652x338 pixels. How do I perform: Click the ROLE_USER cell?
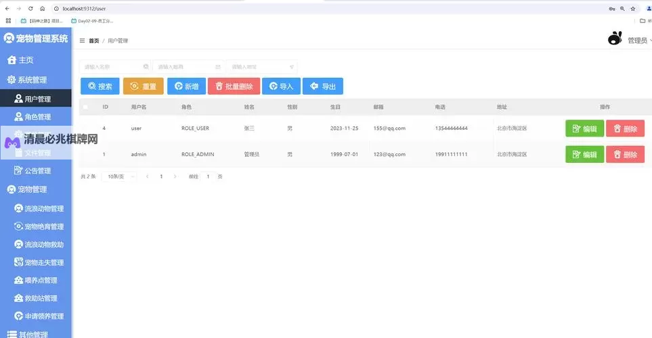pyautogui.click(x=196, y=128)
